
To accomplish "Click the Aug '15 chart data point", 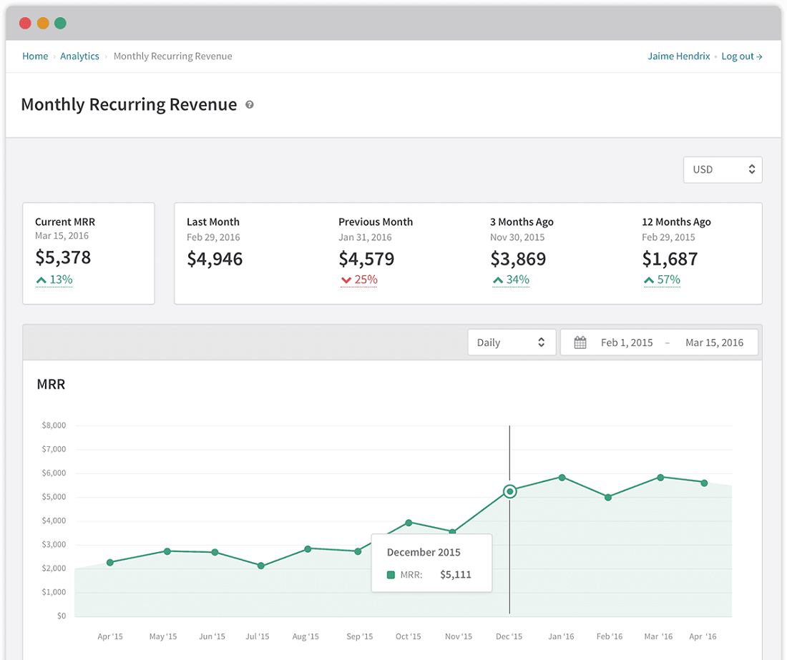I will (x=308, y=548).
